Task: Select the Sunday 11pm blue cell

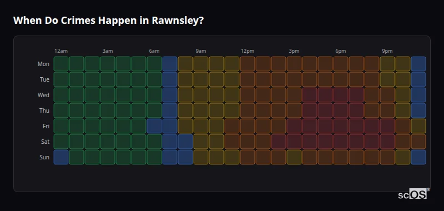Action: tap(418, 157)
